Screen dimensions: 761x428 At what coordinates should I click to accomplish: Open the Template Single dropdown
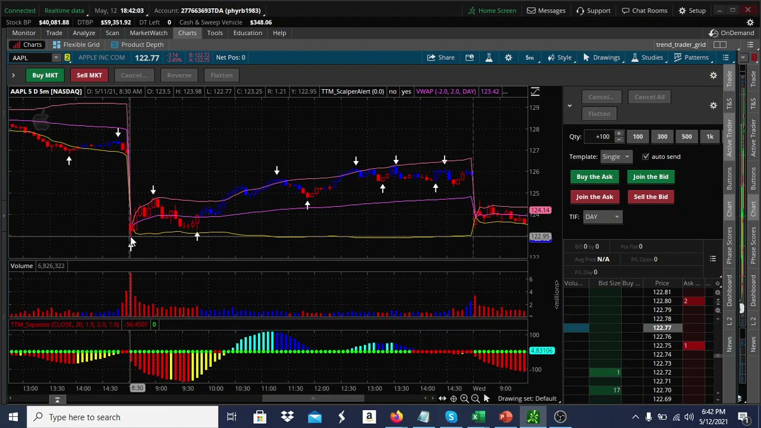[x=616, y=157]
